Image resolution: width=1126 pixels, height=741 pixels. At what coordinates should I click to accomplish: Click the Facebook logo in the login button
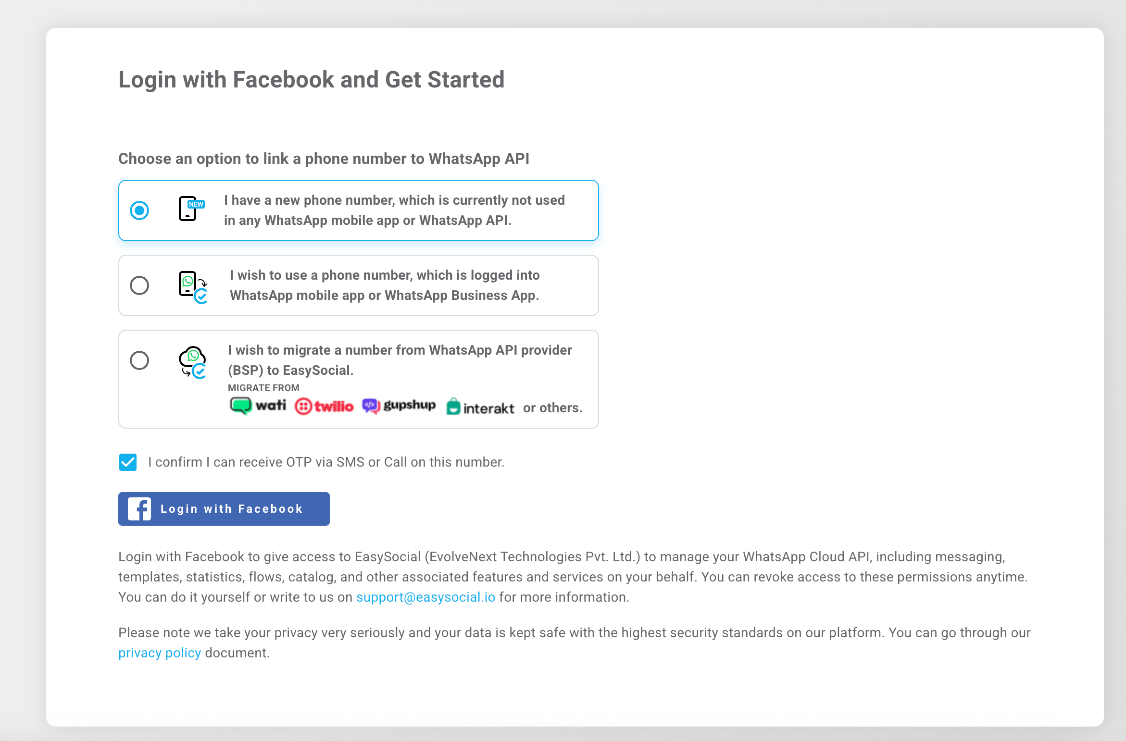[139, 509]
